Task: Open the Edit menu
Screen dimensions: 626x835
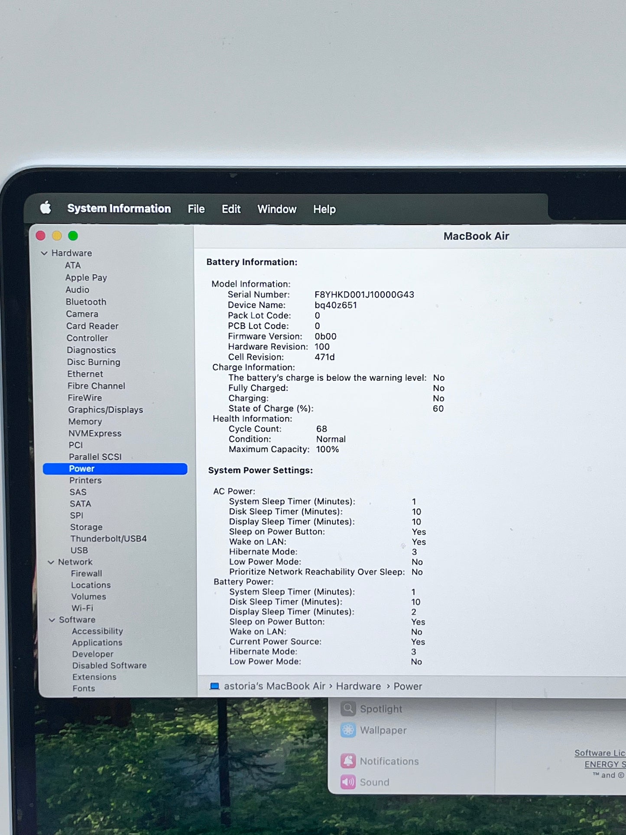Action: 231,209
